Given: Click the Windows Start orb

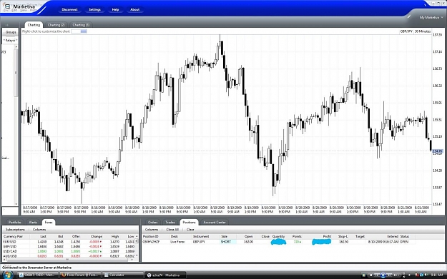Looking at the screenshot, I should (7, 275).
